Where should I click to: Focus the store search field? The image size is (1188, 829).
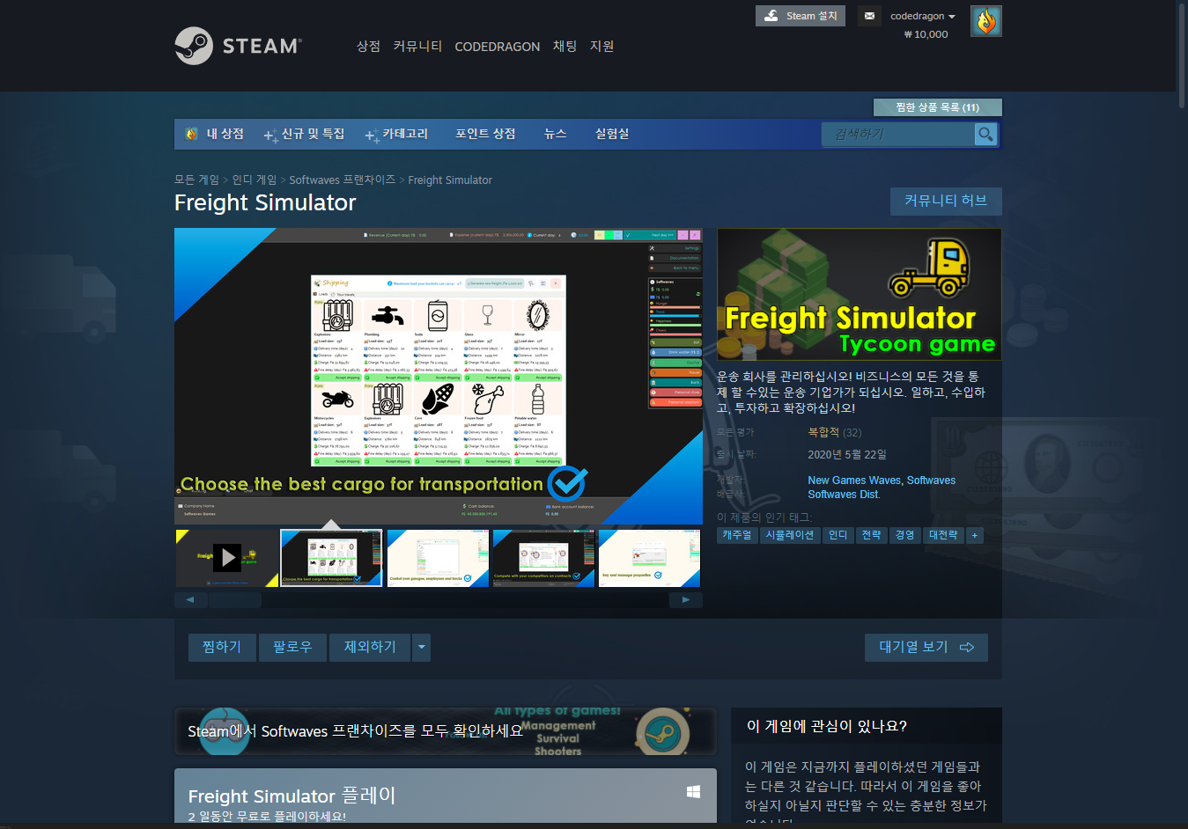point(898,134)
